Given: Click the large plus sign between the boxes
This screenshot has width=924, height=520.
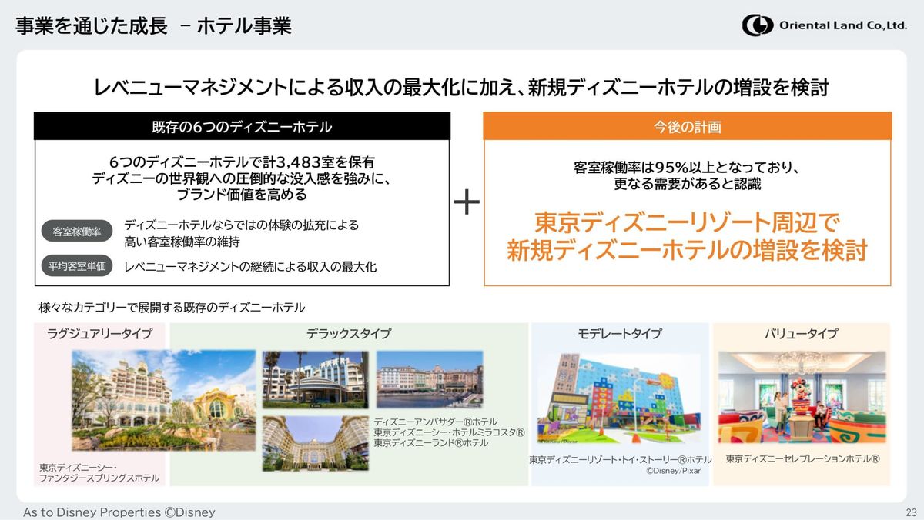Looking at the screenshot, I should pos(467,203).
